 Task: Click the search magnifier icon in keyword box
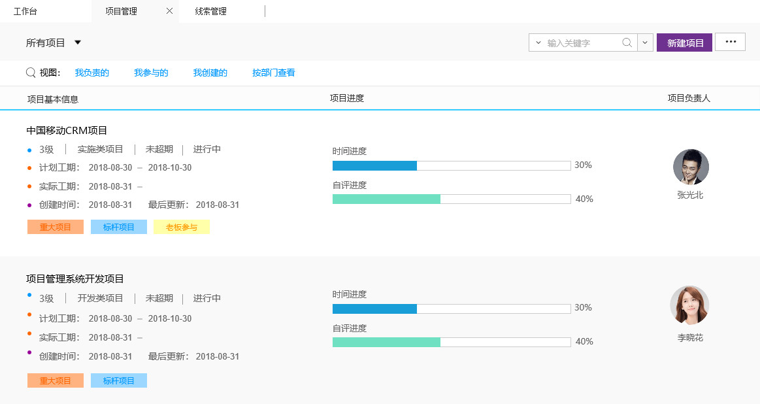(627, 43)
